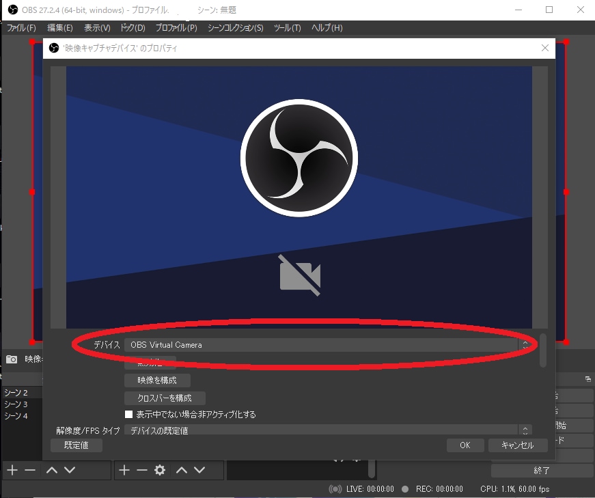
Task: Enable 表示中でない場合非アクティブ化する checkbox
Action: click(x=128, y=414)
